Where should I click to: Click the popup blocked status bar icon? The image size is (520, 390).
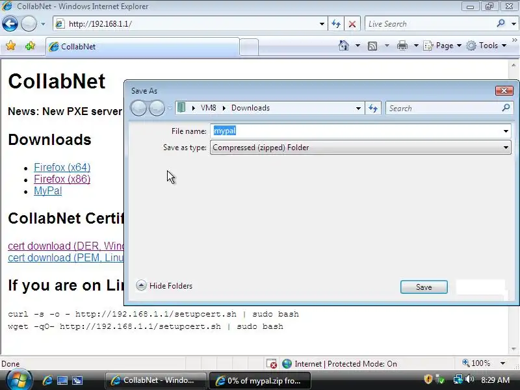point(272,364)
